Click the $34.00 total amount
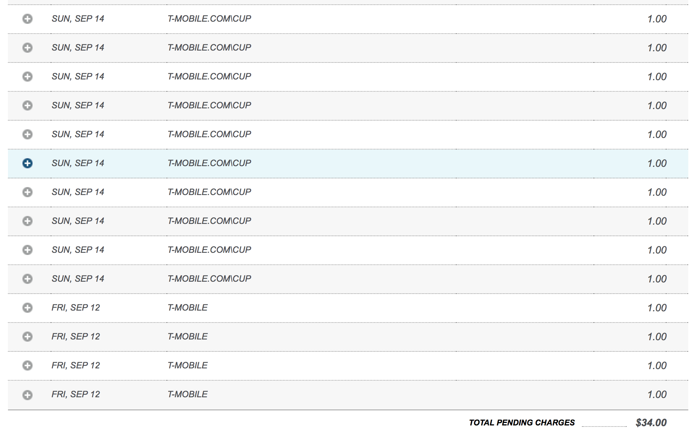The height and width of the screenshot is (437, 689). pyautogui.click(x=651, y=423)
